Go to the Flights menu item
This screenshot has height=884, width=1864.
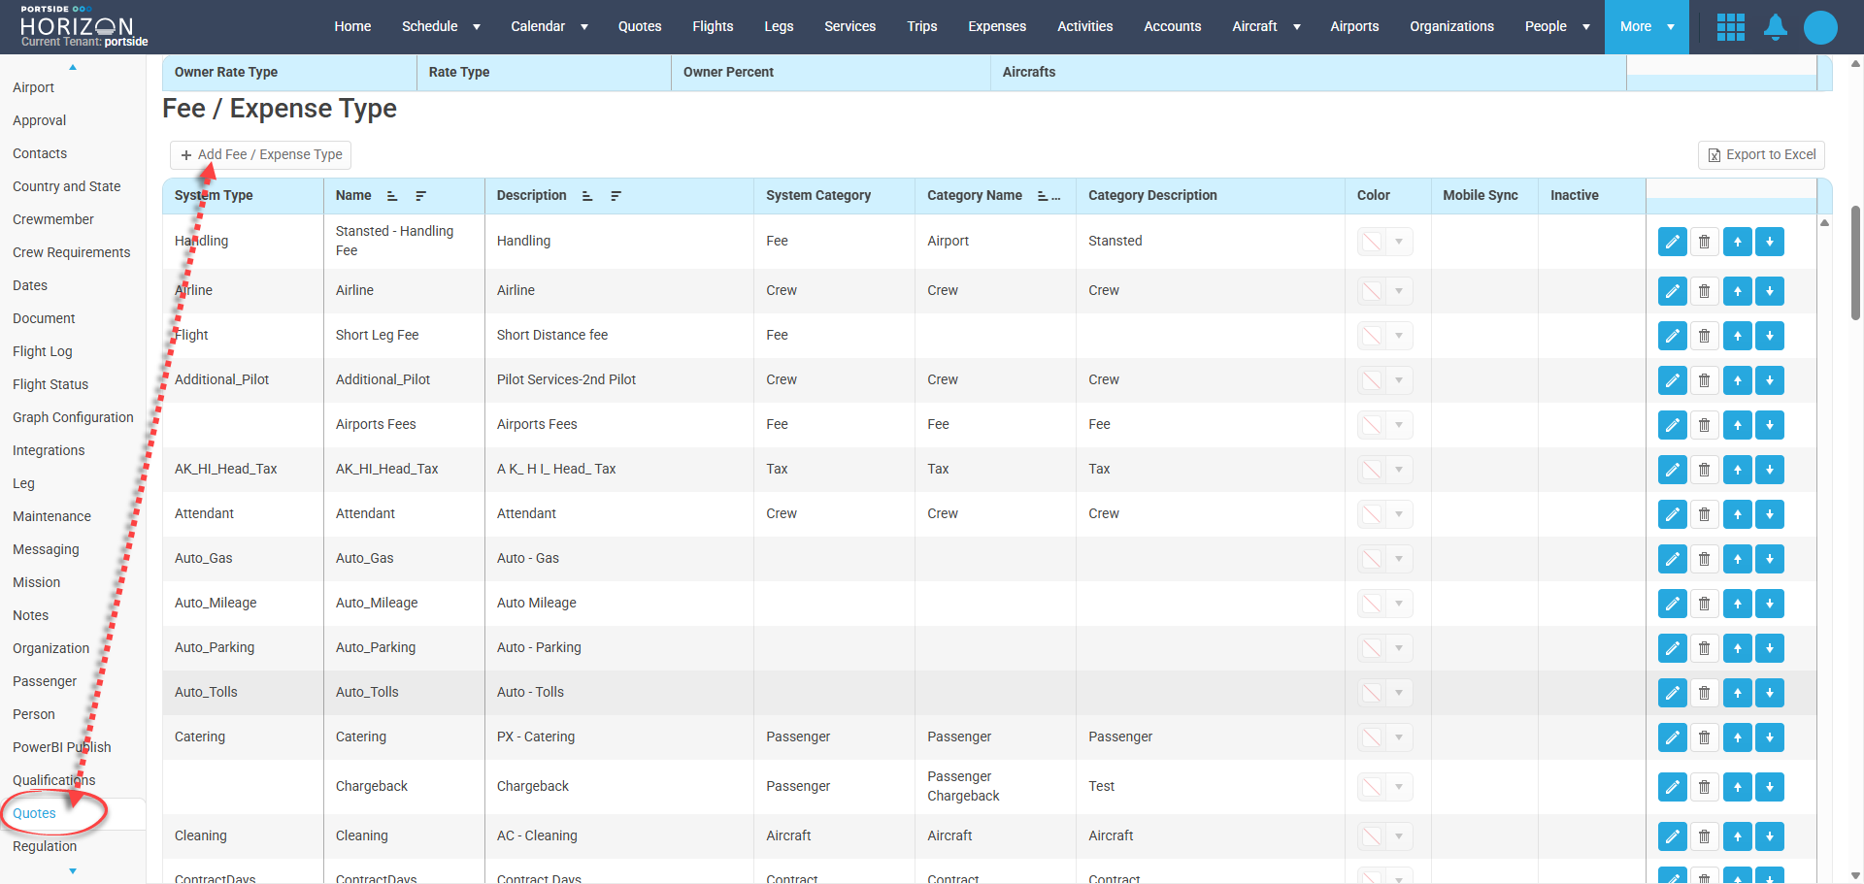click(713, 27)
